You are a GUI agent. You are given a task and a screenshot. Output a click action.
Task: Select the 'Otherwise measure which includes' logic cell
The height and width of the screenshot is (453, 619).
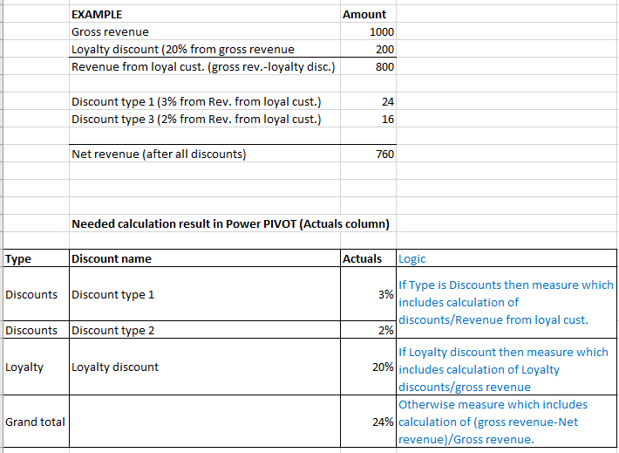click(x=506, y=422)
